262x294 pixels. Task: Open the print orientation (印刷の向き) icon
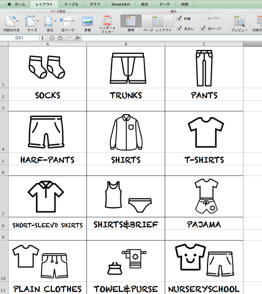click(10, 21)
